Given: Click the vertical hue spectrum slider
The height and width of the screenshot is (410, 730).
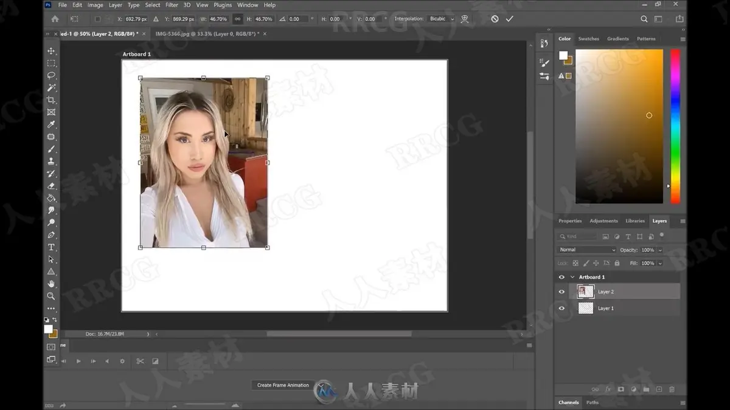Looking at the screenshot, I should pyautogui.click(x=675, y=126).
